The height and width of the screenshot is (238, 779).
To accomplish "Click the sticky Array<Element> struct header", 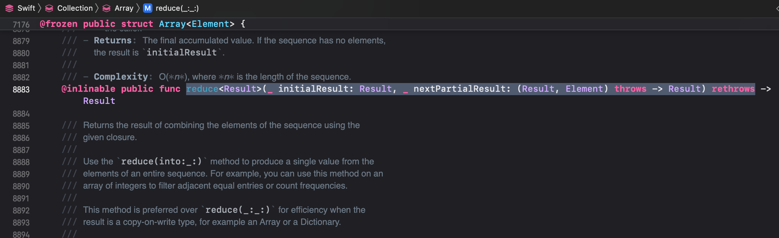I will pos(196,24).
